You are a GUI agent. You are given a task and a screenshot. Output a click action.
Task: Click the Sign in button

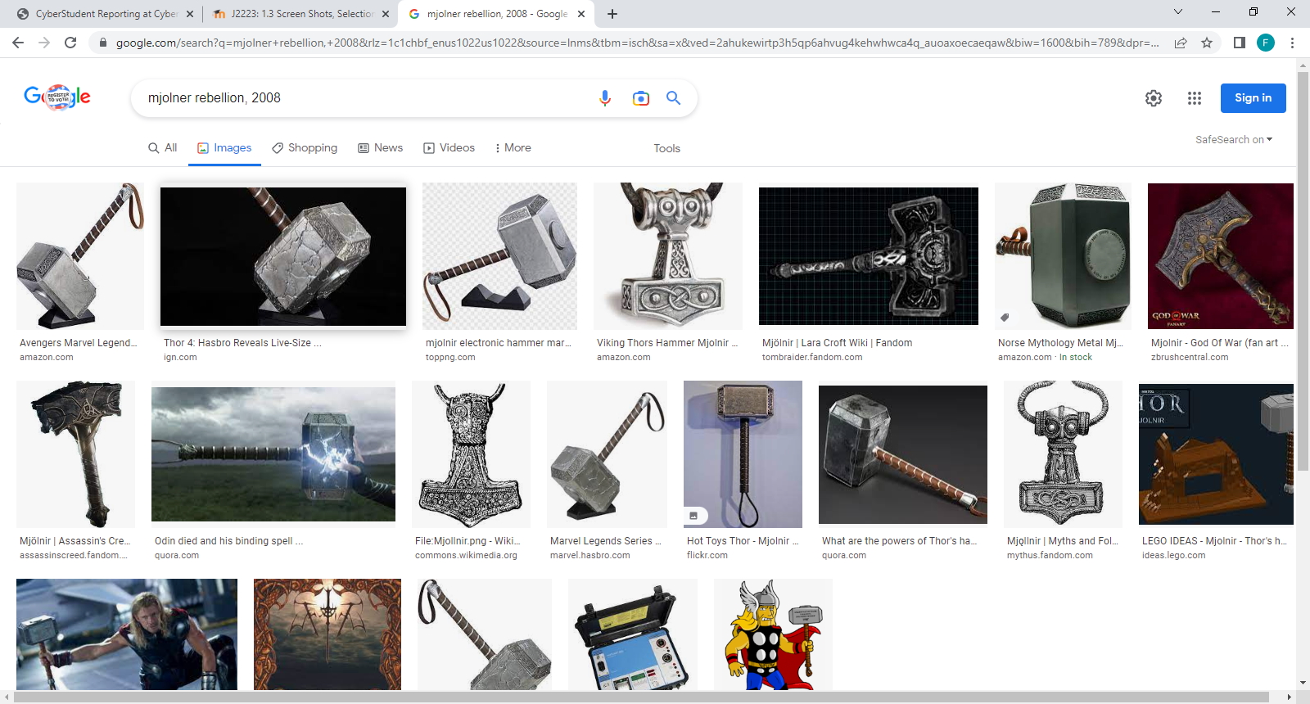(1253, 98)
